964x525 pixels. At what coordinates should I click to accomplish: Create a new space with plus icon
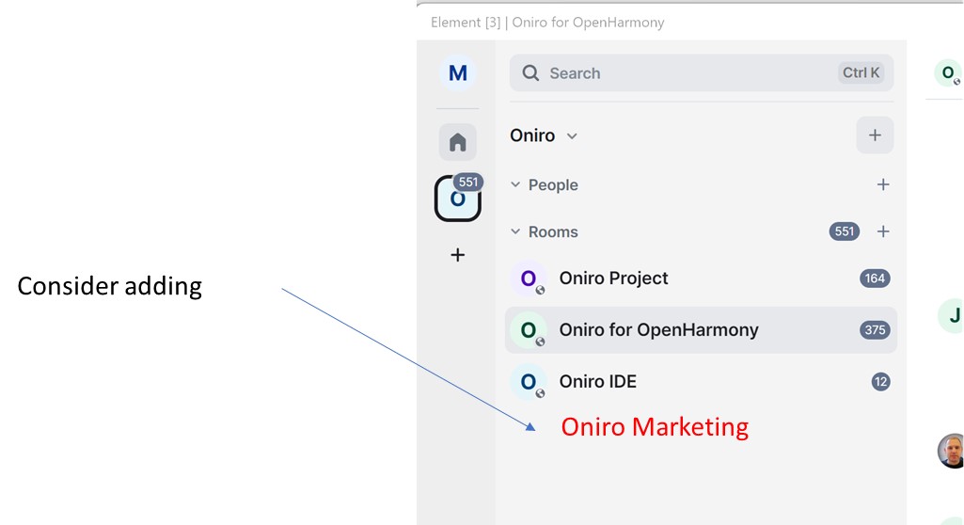[457, 255]
